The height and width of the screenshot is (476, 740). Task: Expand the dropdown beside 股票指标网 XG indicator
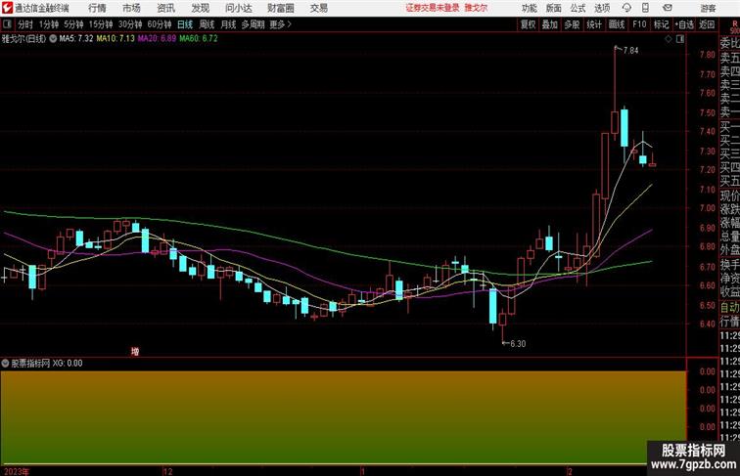click(x=5, y=364)
